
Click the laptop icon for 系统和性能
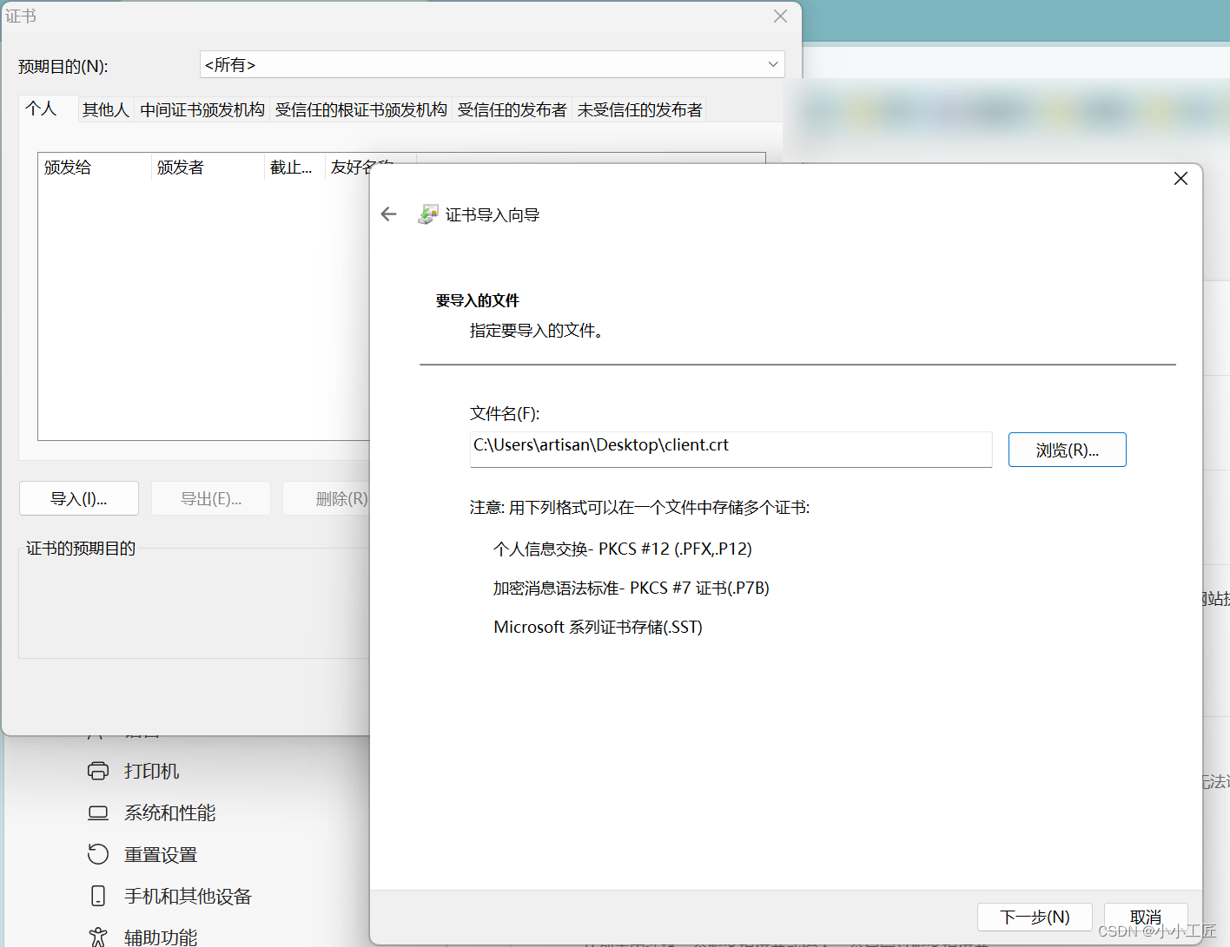[98, 813]
